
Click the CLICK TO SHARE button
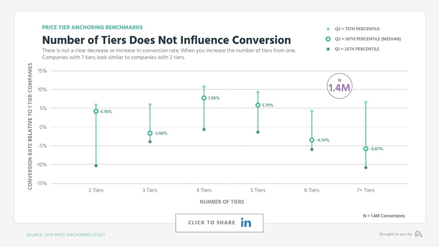coord(219,222)
